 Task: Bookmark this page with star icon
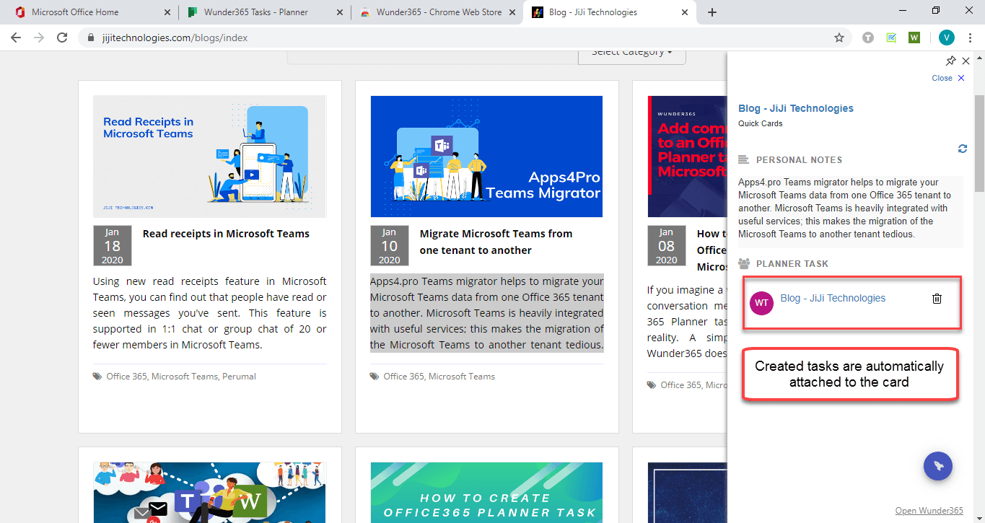pyautogui.click(x=839, y=38)
